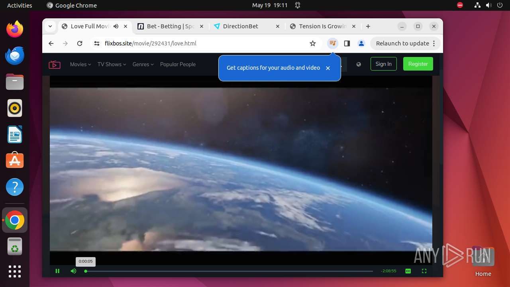510x287 pixels.
Task: Click Google Chrome dock icon
Action: (15, 220)
